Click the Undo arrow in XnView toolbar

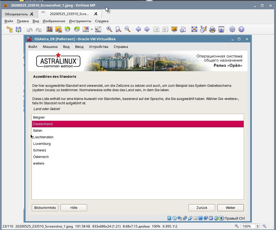(30, 30)
